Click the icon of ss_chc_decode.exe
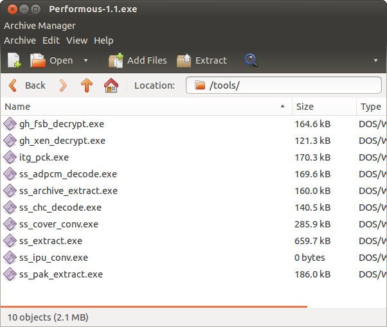This screenshot has height=327, width=387. pos(10,208)
